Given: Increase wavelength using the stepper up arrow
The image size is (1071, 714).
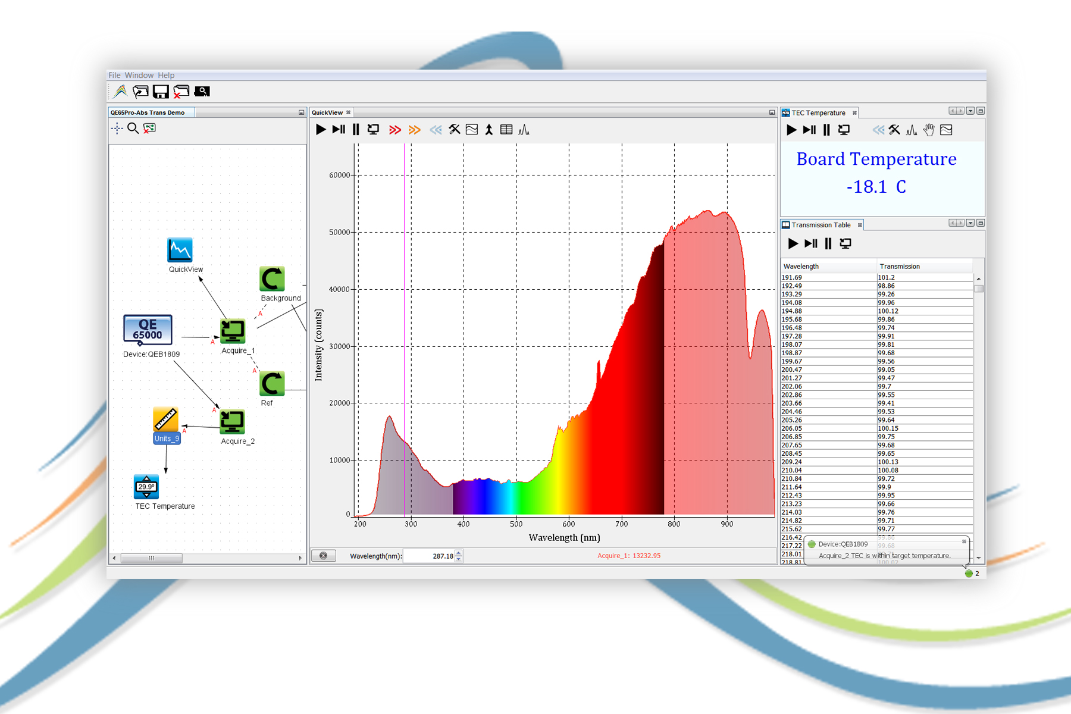Looking at the screenshot, I should click(459, 553).
